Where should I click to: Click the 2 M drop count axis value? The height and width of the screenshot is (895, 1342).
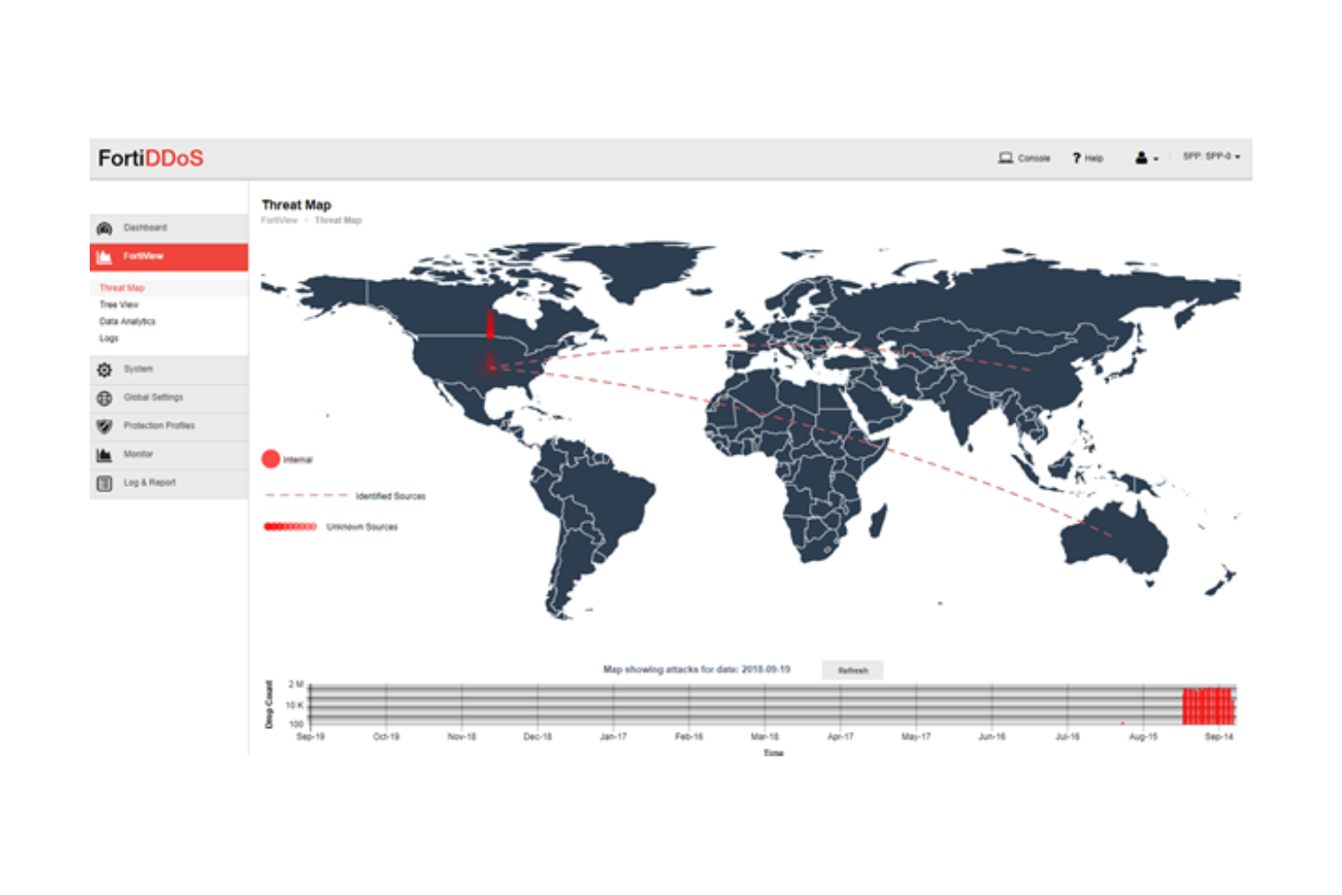(x=296, y=685)
